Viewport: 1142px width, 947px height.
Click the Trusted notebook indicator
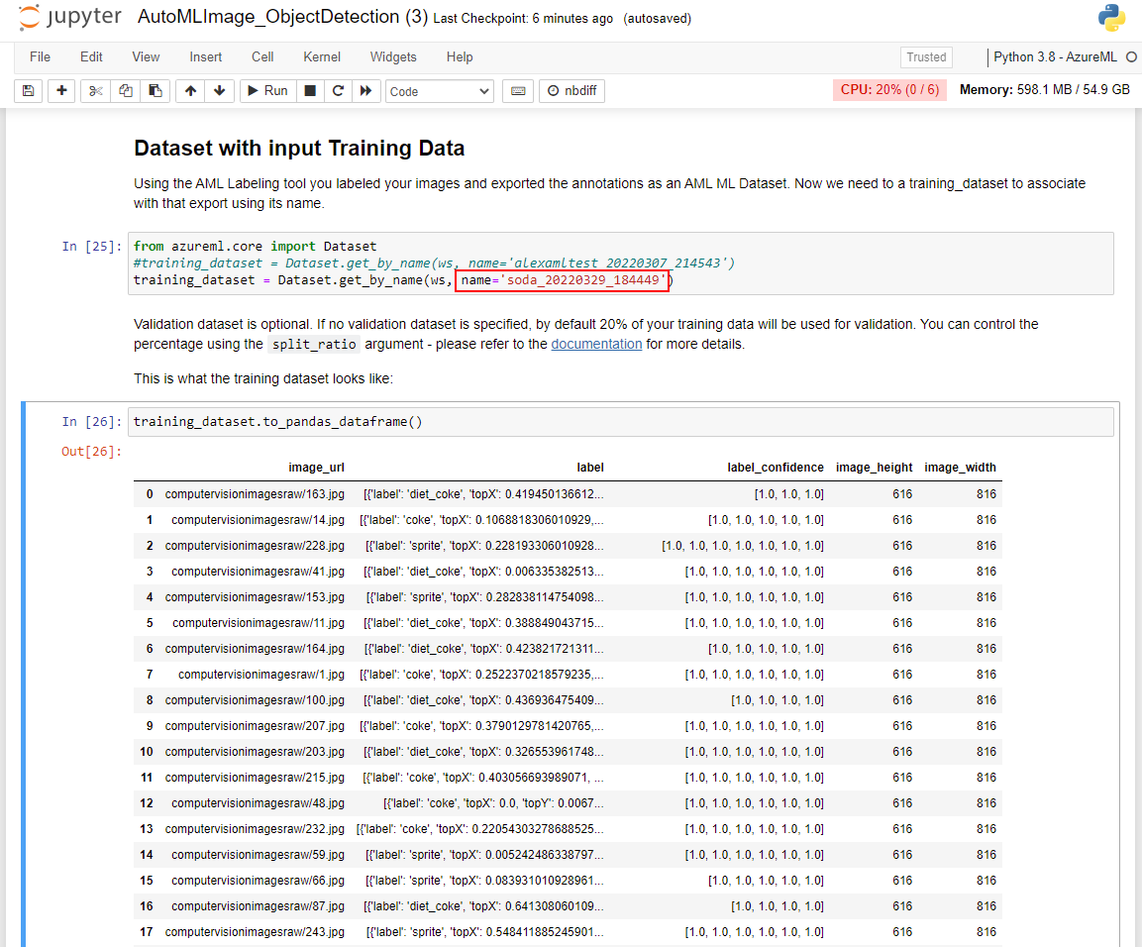point(926,56)
